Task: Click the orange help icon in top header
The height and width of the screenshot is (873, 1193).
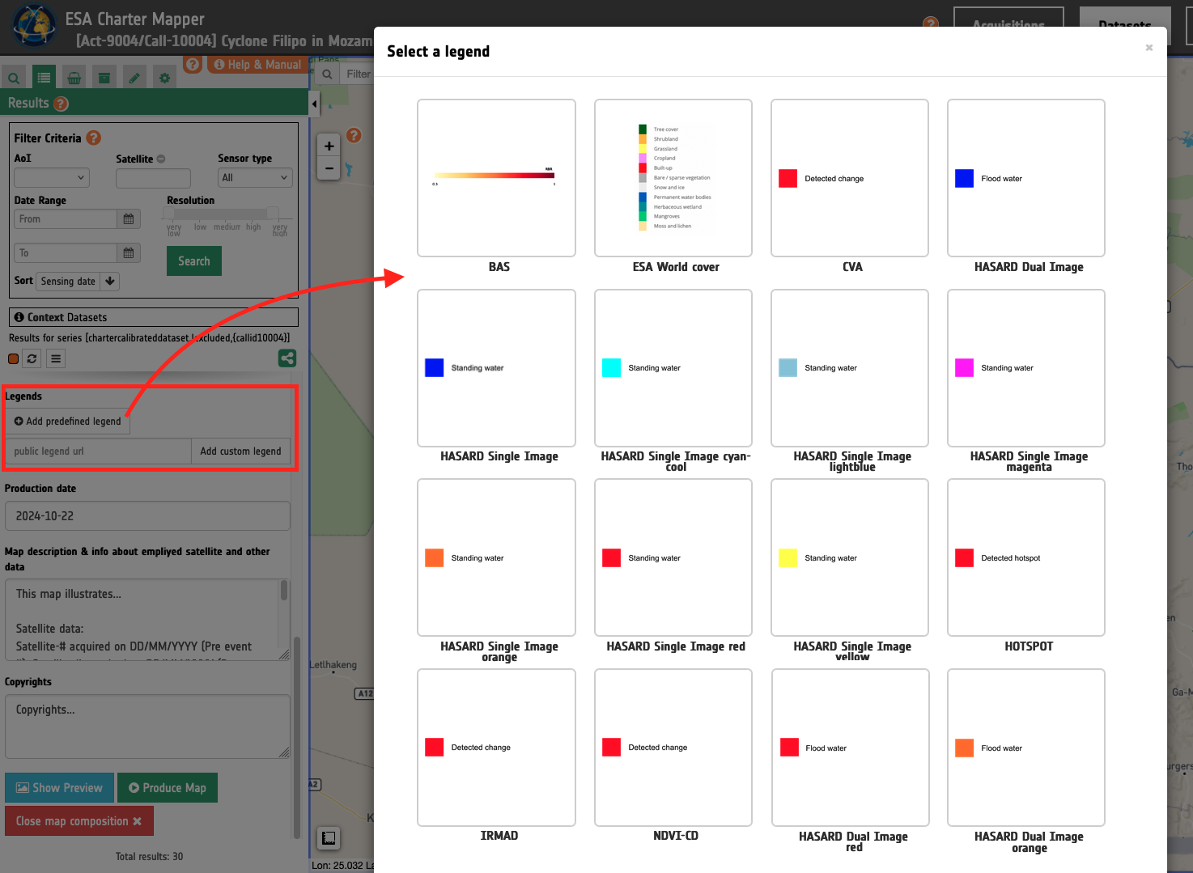Action: point(931,24)
